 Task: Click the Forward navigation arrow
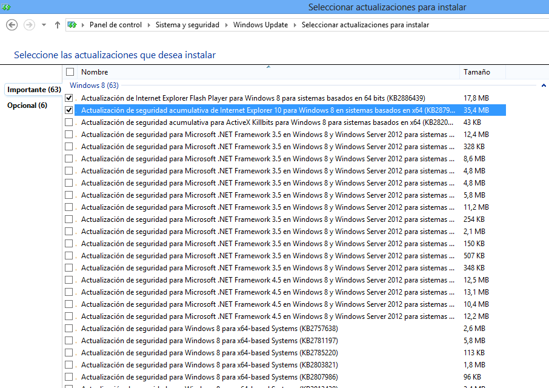coord(28,25)
